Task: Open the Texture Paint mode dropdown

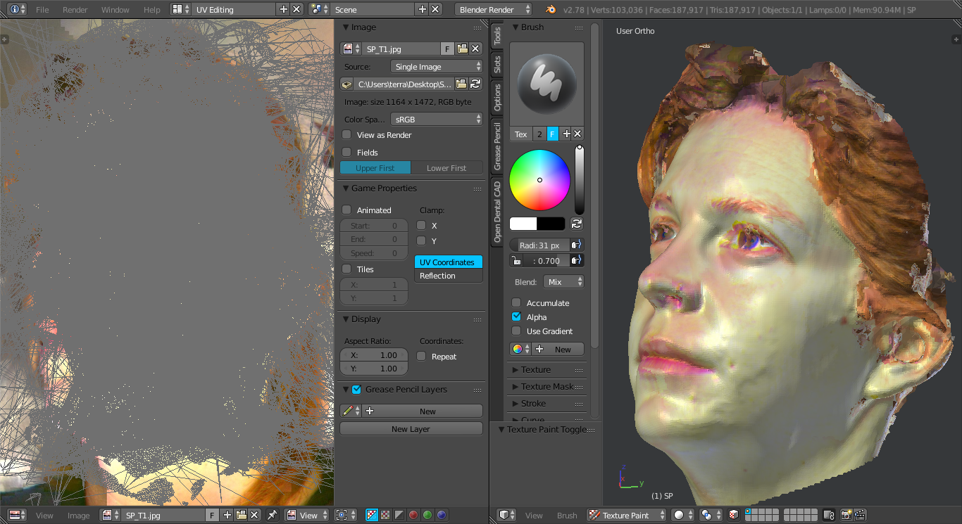Action: 627,515
